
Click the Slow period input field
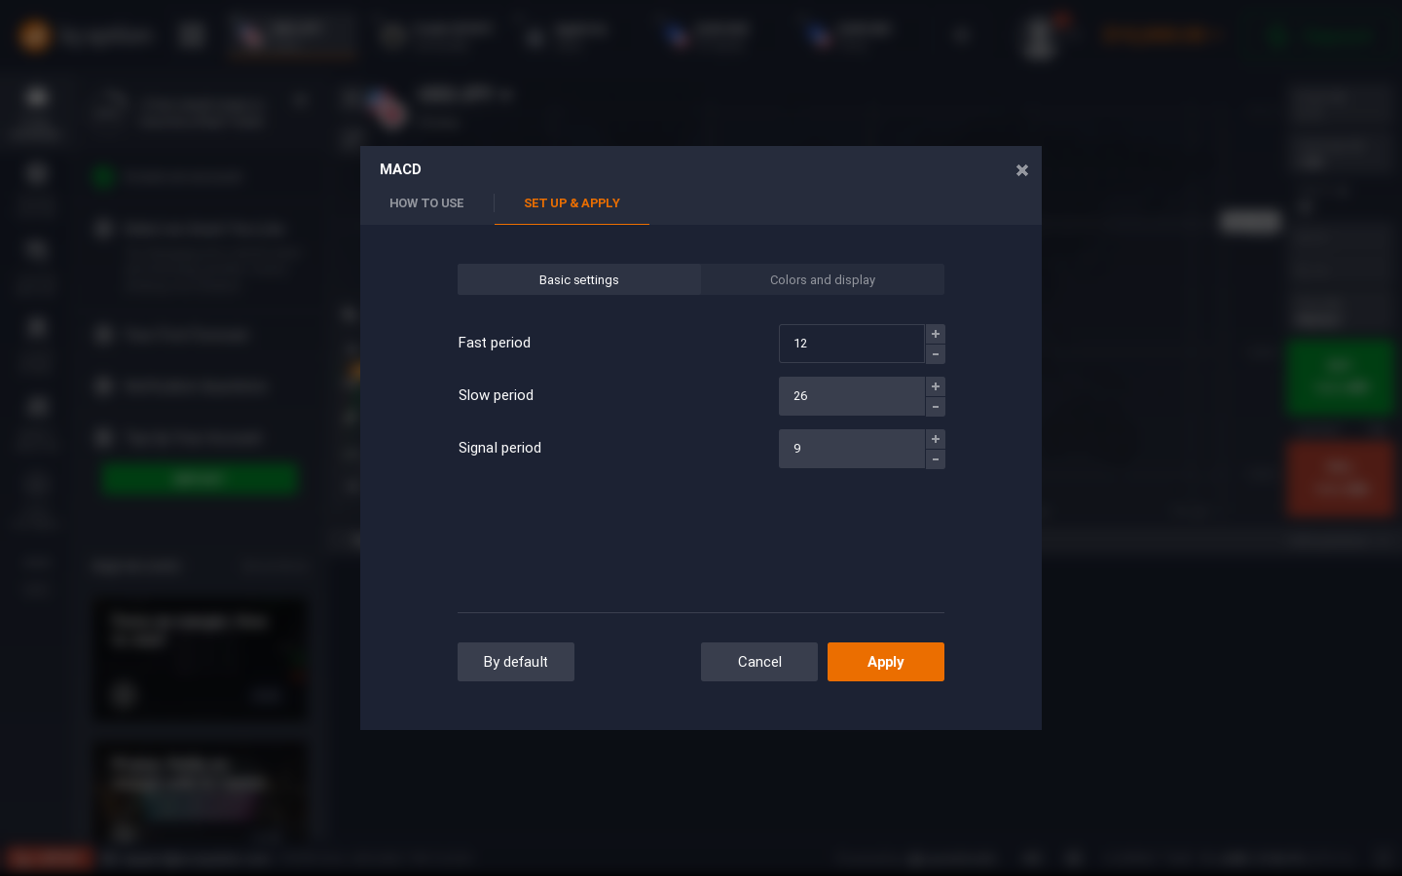(x=852, y=396)
